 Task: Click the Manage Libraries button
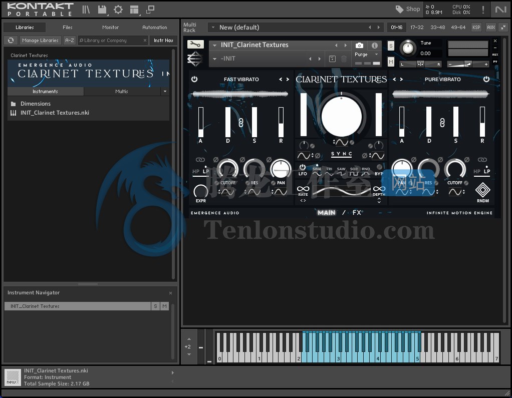40,40
